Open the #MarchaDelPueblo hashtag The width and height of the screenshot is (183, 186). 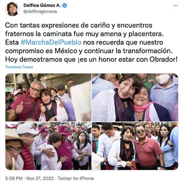tap(51, 42)
